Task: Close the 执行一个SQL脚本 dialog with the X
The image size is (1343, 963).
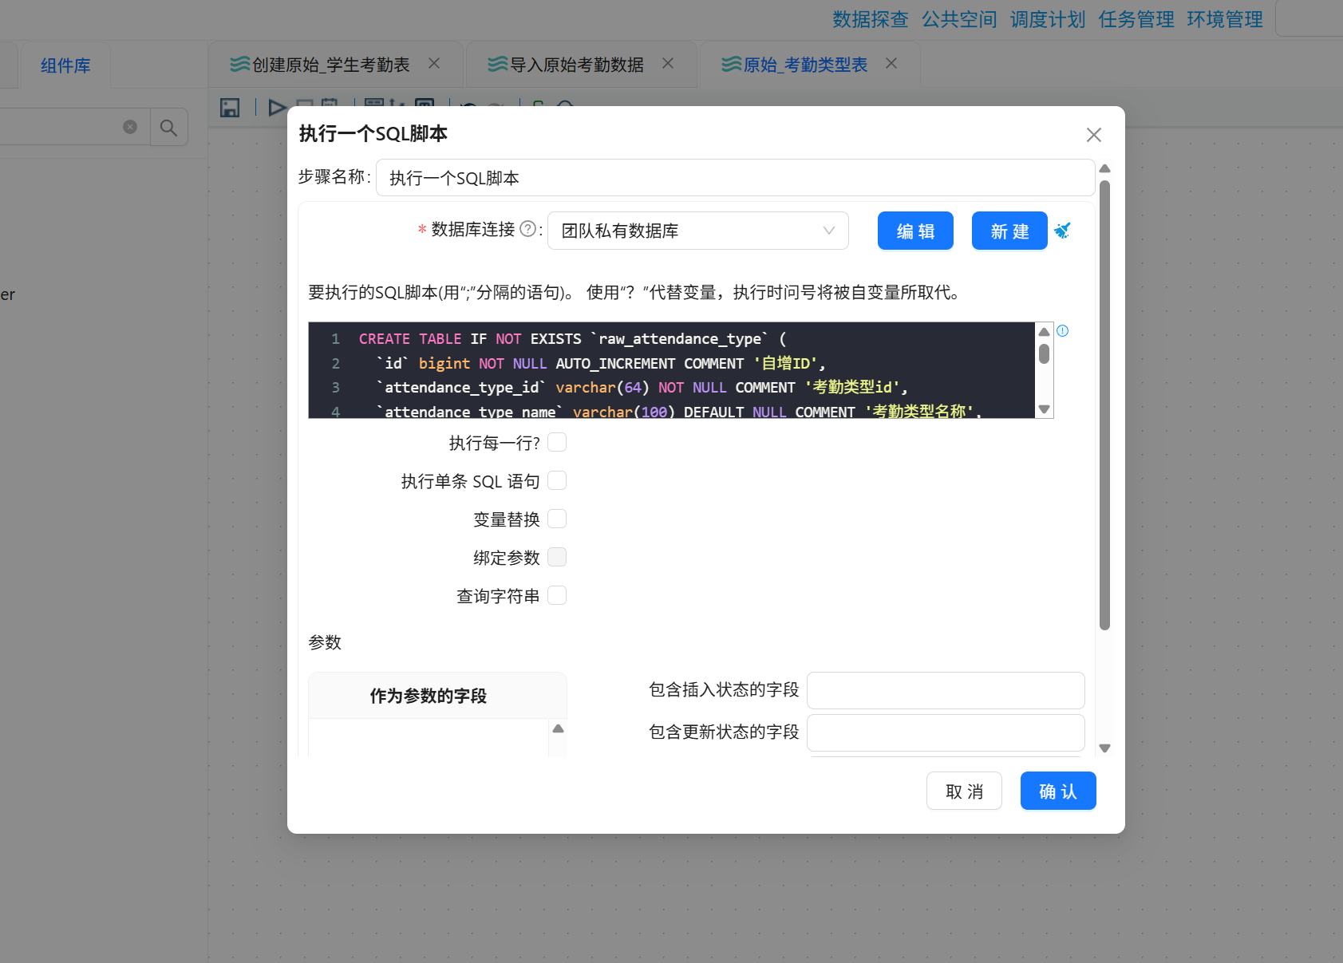Action: click(1093, 135)
